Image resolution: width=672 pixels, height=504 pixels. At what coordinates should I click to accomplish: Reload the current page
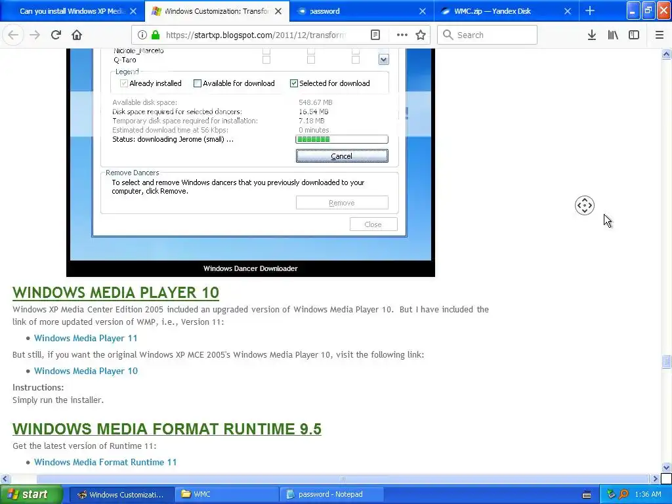56,35
